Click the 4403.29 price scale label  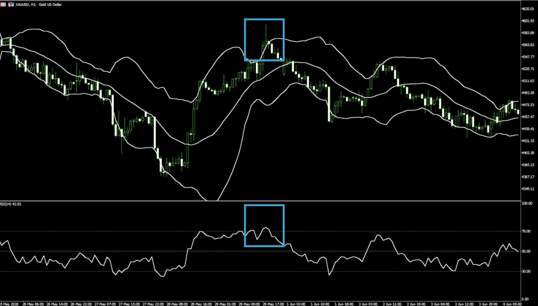(x=528, y=153)
